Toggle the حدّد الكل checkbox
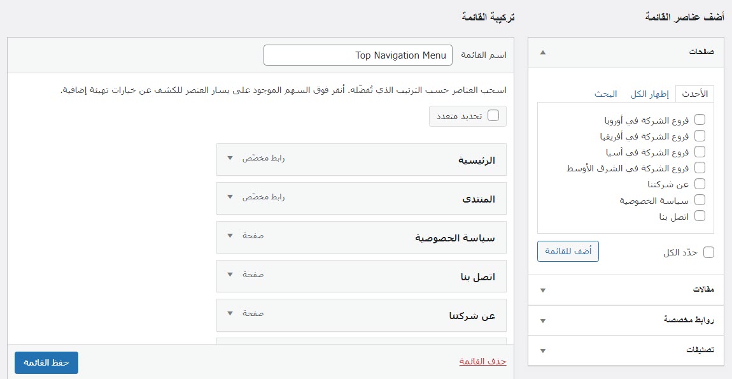 (x=708, y=252)
